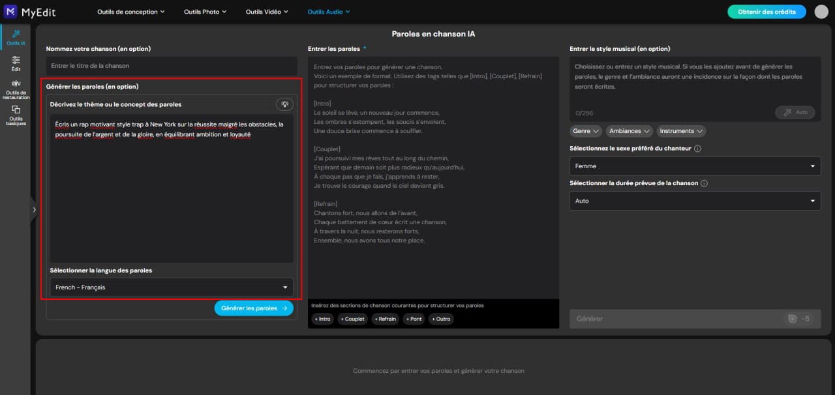Insert the + Couplet section tag
This screenshot has width=835, height=395.
(x=353, y=319)
